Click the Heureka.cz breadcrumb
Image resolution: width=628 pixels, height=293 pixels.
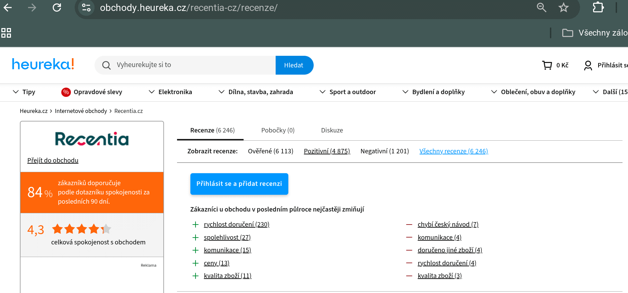pyautogui.click(x=34, y=111)
